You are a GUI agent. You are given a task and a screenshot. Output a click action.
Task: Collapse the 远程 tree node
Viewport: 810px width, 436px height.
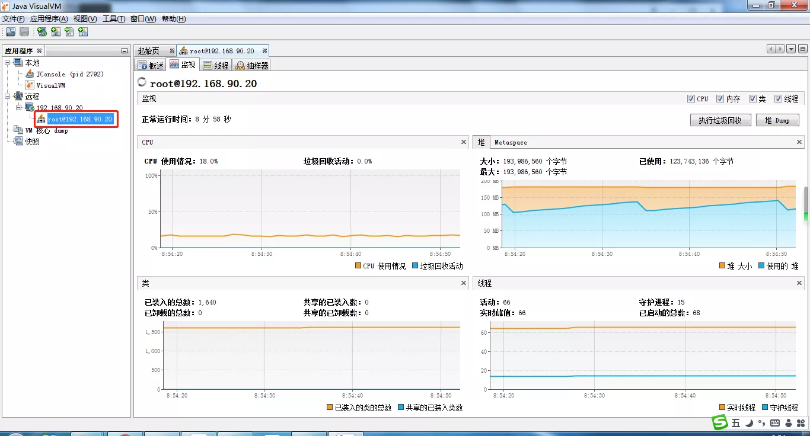point(8,97)
